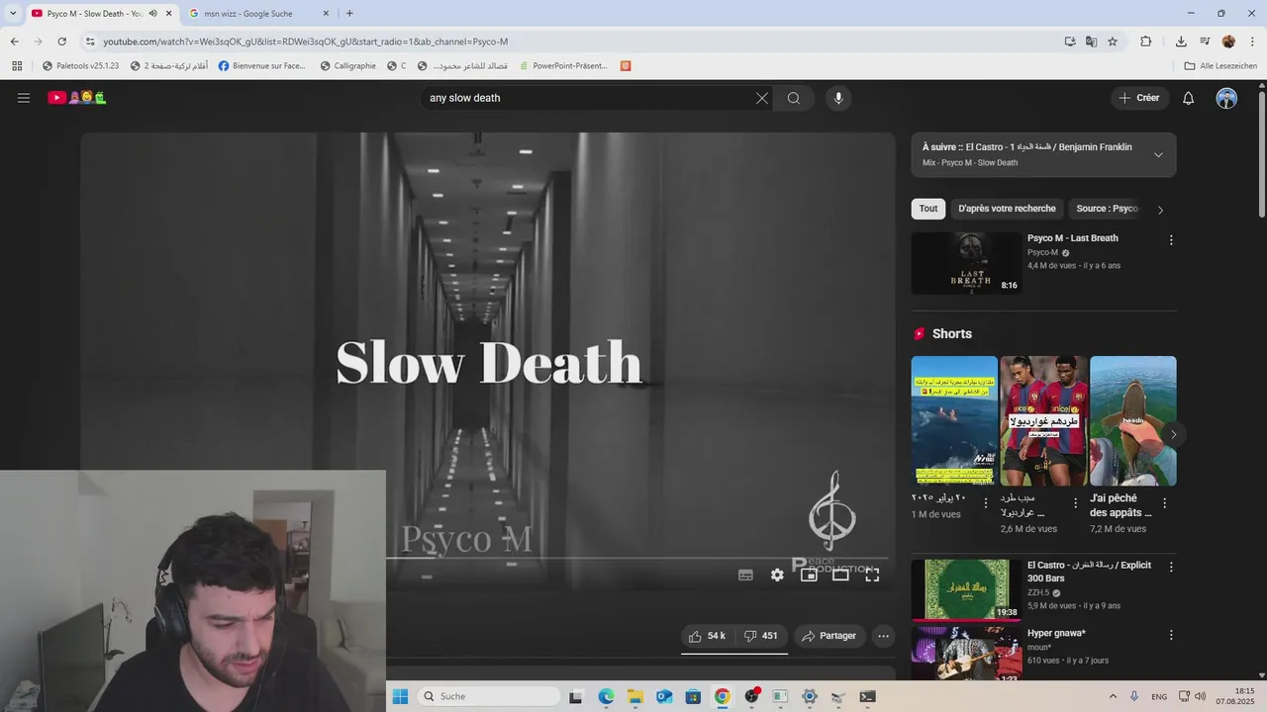The width and height of the screenshot is (1267, 712).
Task: Show more filter chips with the arrow
Action: tap(1160, 210)
